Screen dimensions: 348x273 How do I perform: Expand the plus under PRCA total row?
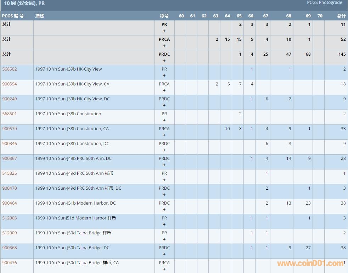click(164, 46)
